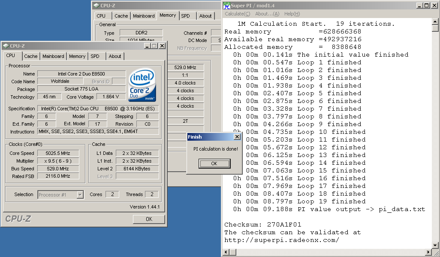Close the Finish dialog with its X
The image size is (440, 257).
pyautogui.click(x=237, y=137)
